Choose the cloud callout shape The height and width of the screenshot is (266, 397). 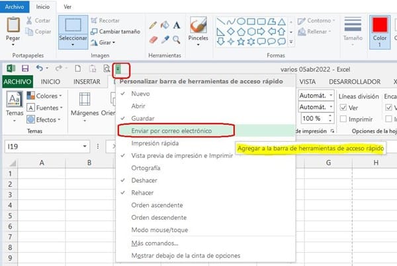(x=281, y=42)
